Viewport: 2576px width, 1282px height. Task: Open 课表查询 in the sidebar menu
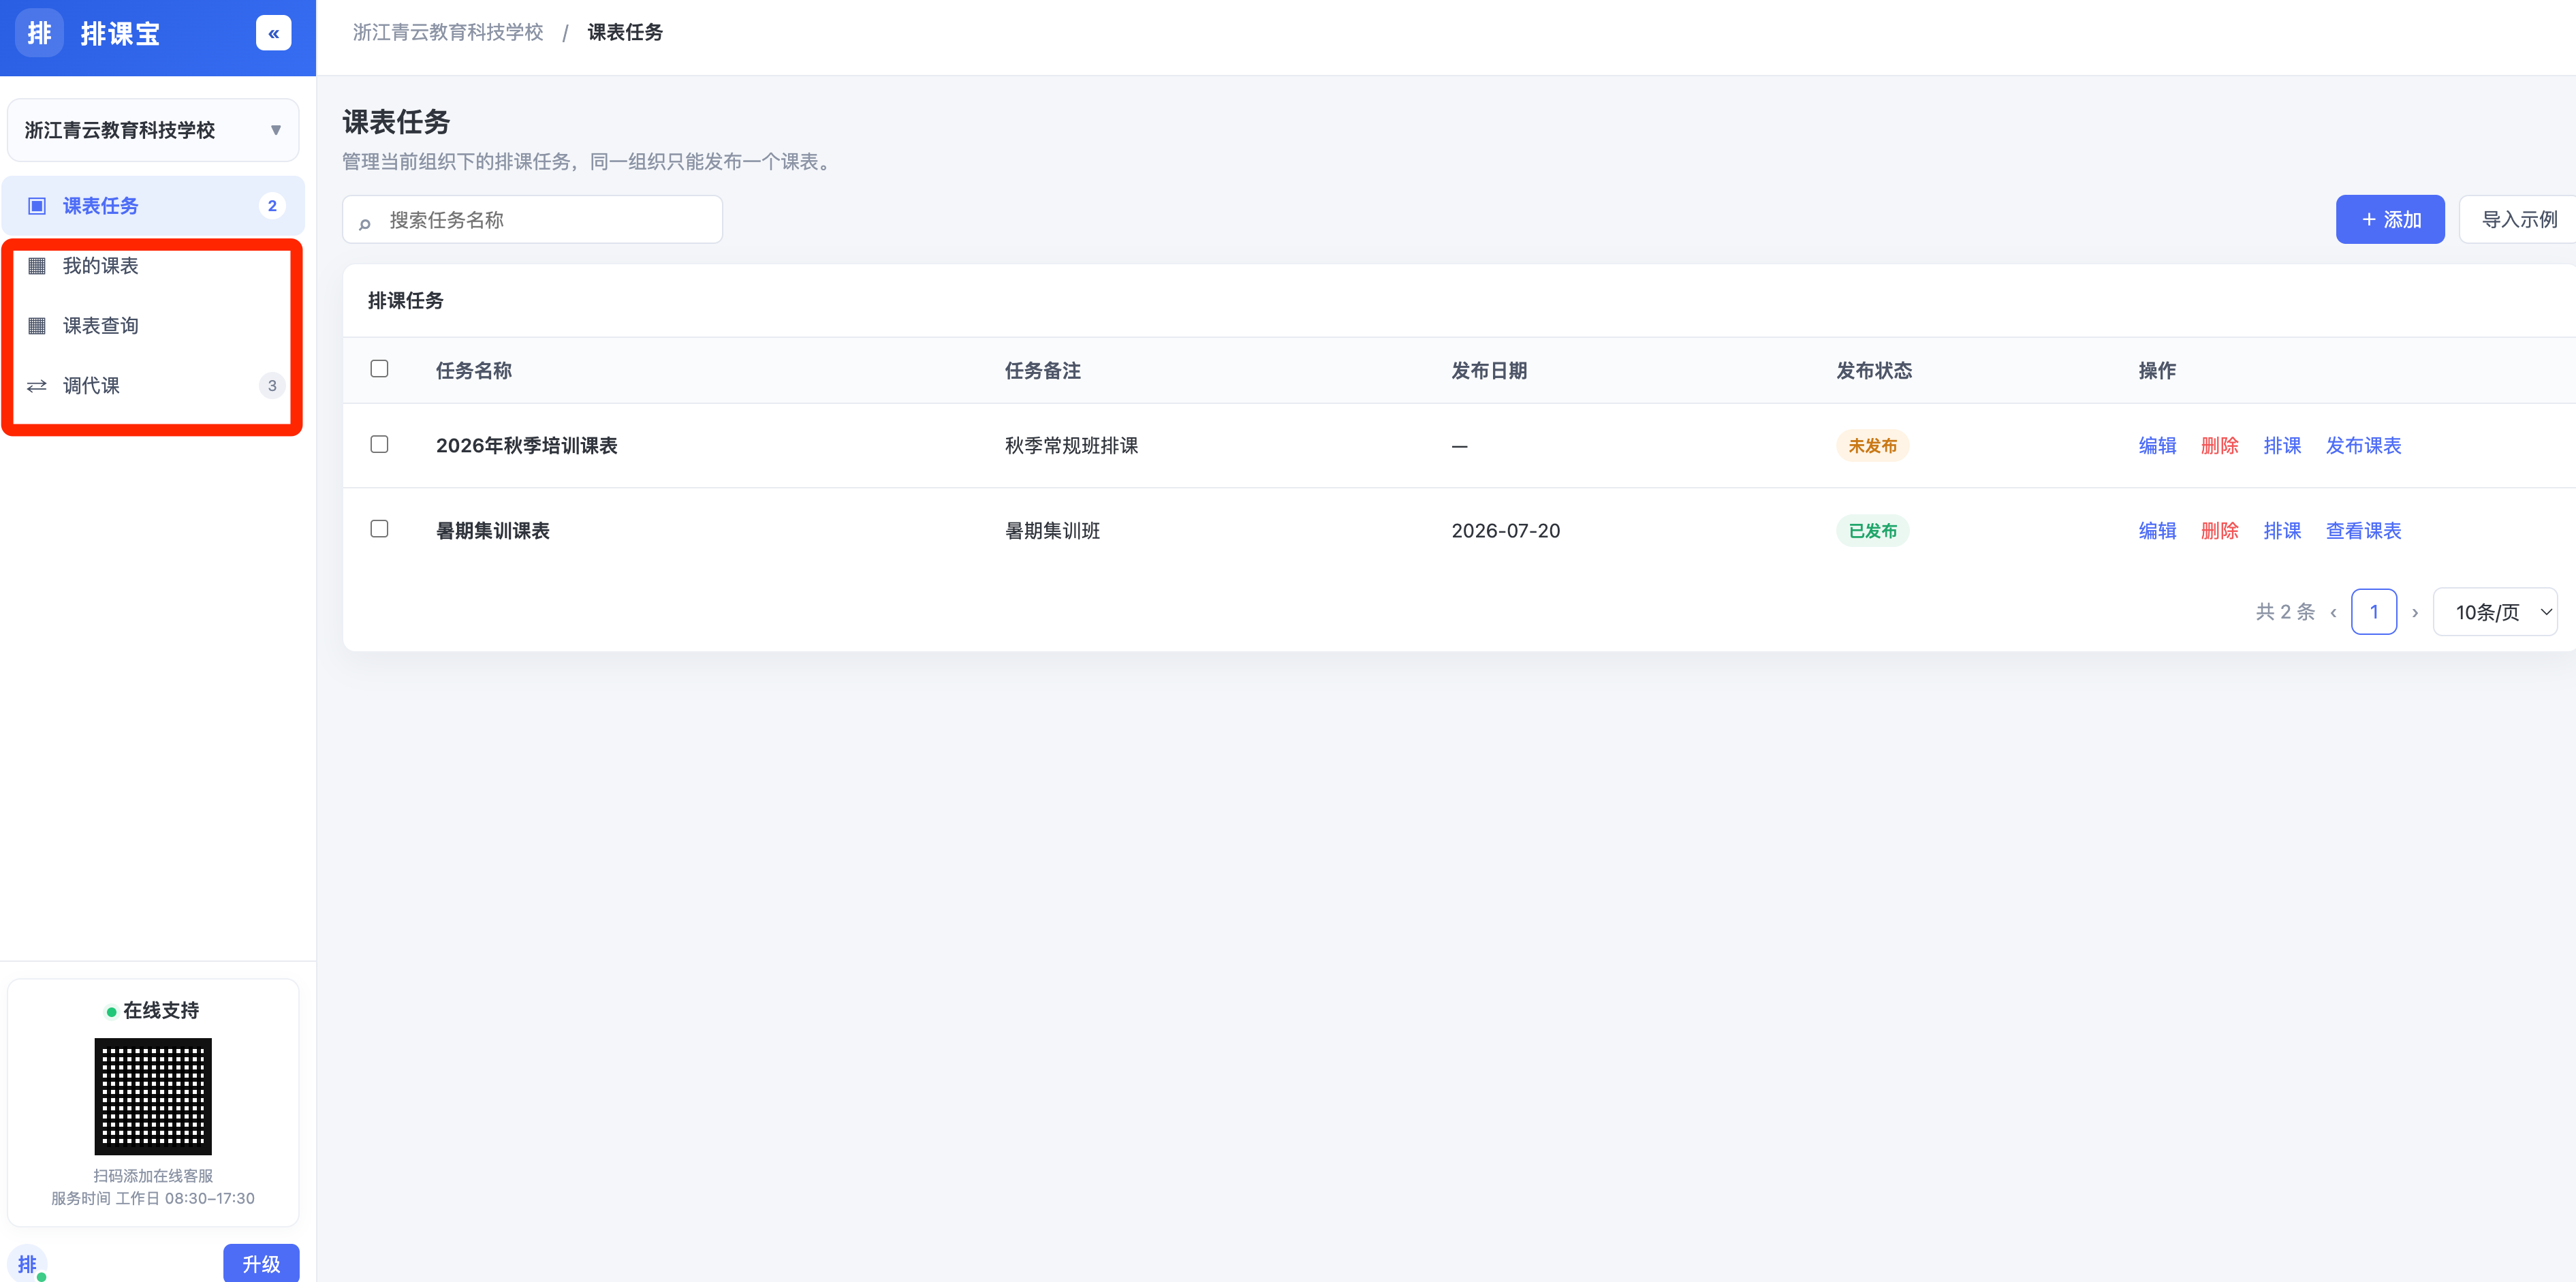click(153, 326)
